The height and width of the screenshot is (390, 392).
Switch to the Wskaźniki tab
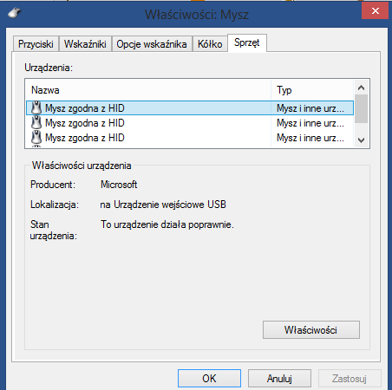(x=85, y=44)
